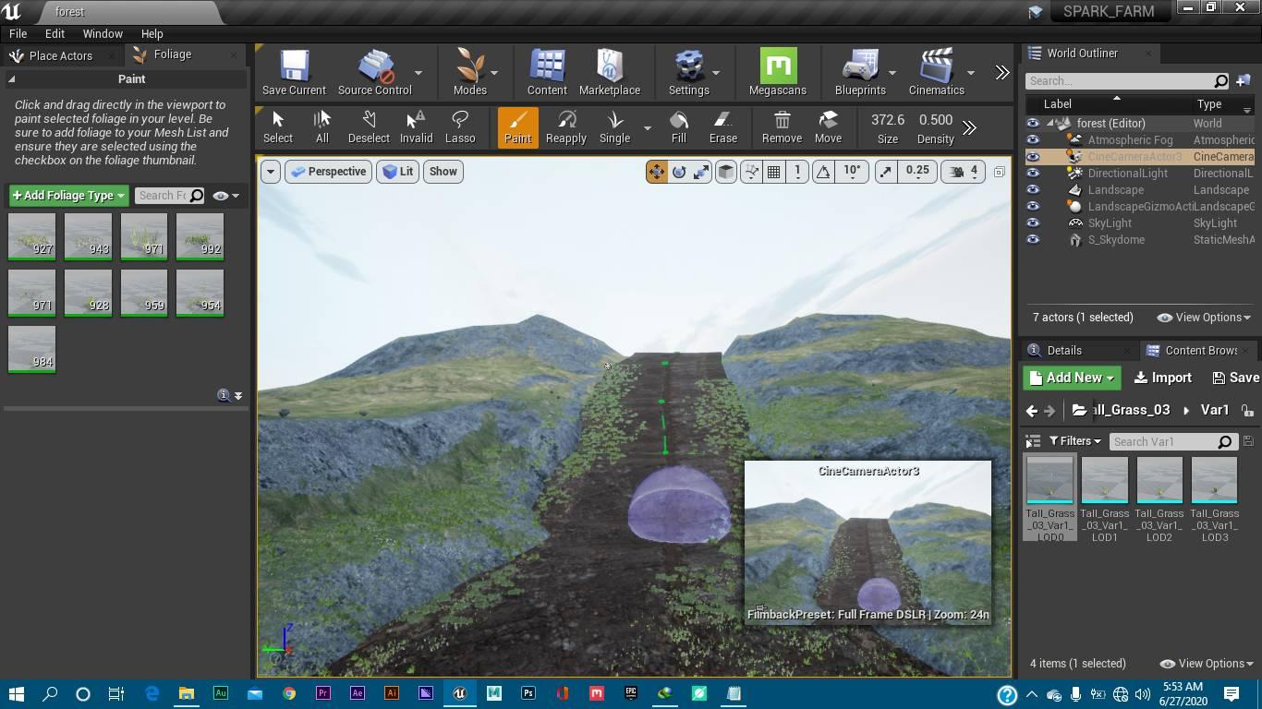Hide the Atmospheric Fog actor
Image resolution: width=1262 pixels, height=709 pixels.
tap(1033, 139)
